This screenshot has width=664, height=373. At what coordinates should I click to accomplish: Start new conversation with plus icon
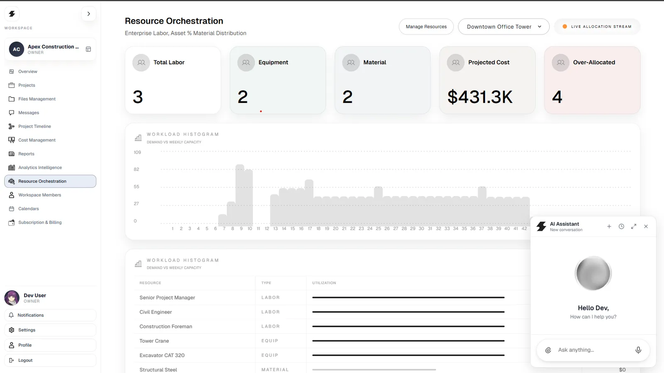(x=609, y=226)
